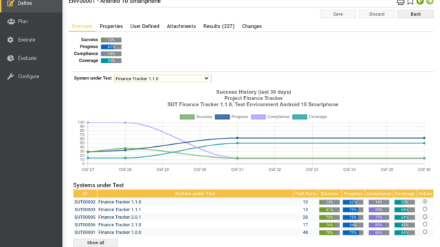Open the Define section icon in sidebar
440x247 pixels.
coord(10,3)
